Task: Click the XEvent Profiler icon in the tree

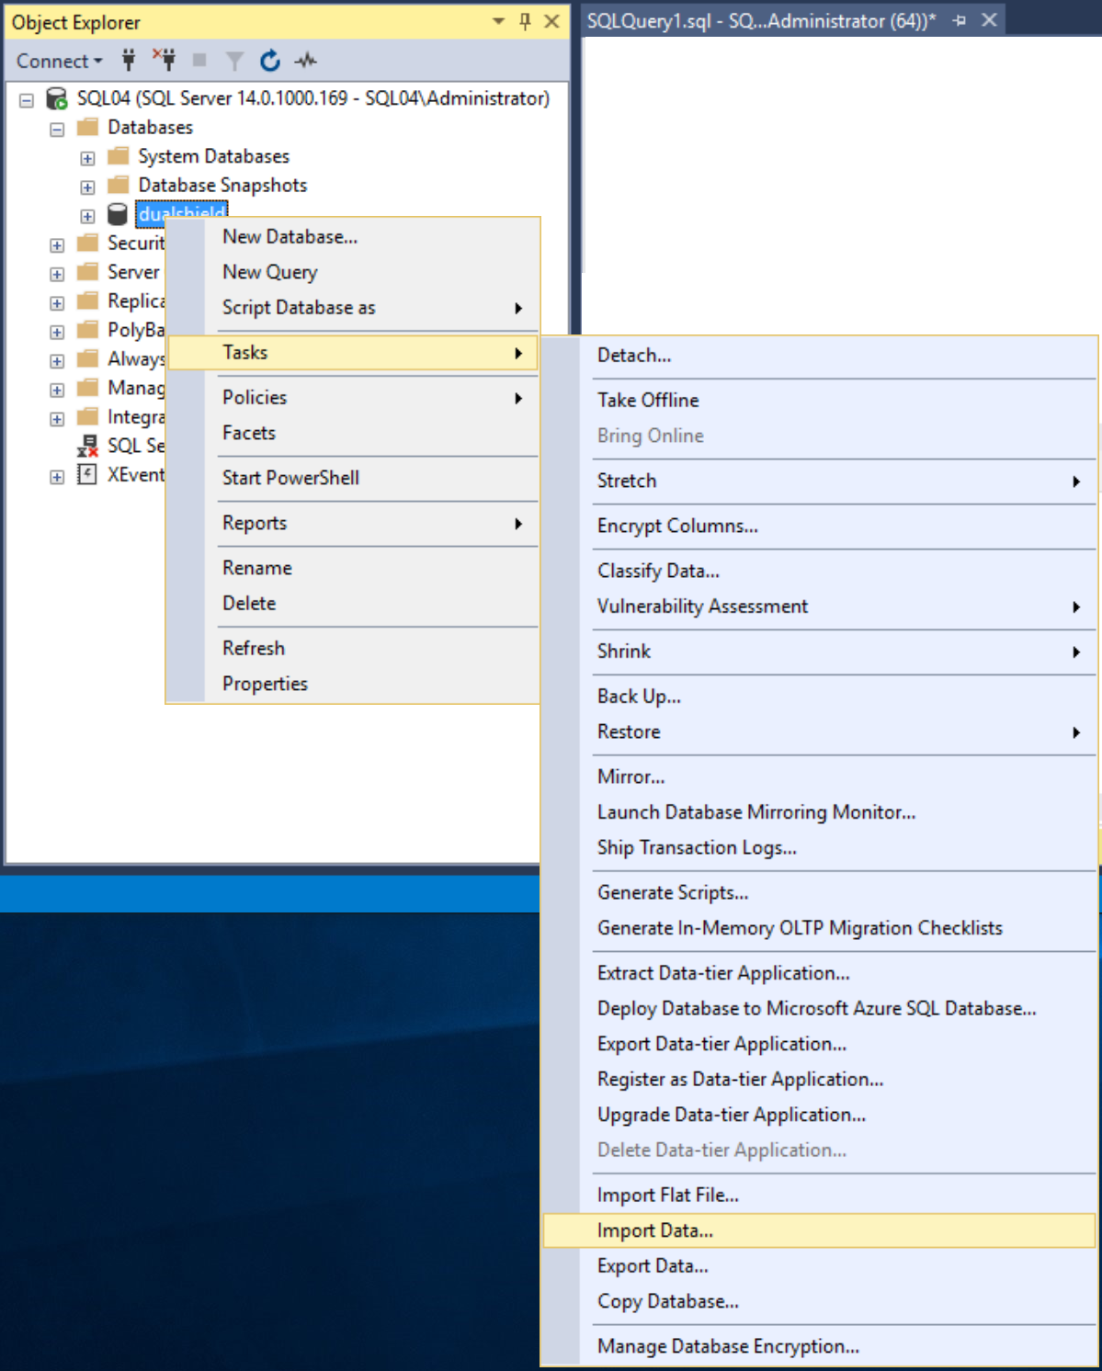Action: click(x=87, y=475)
